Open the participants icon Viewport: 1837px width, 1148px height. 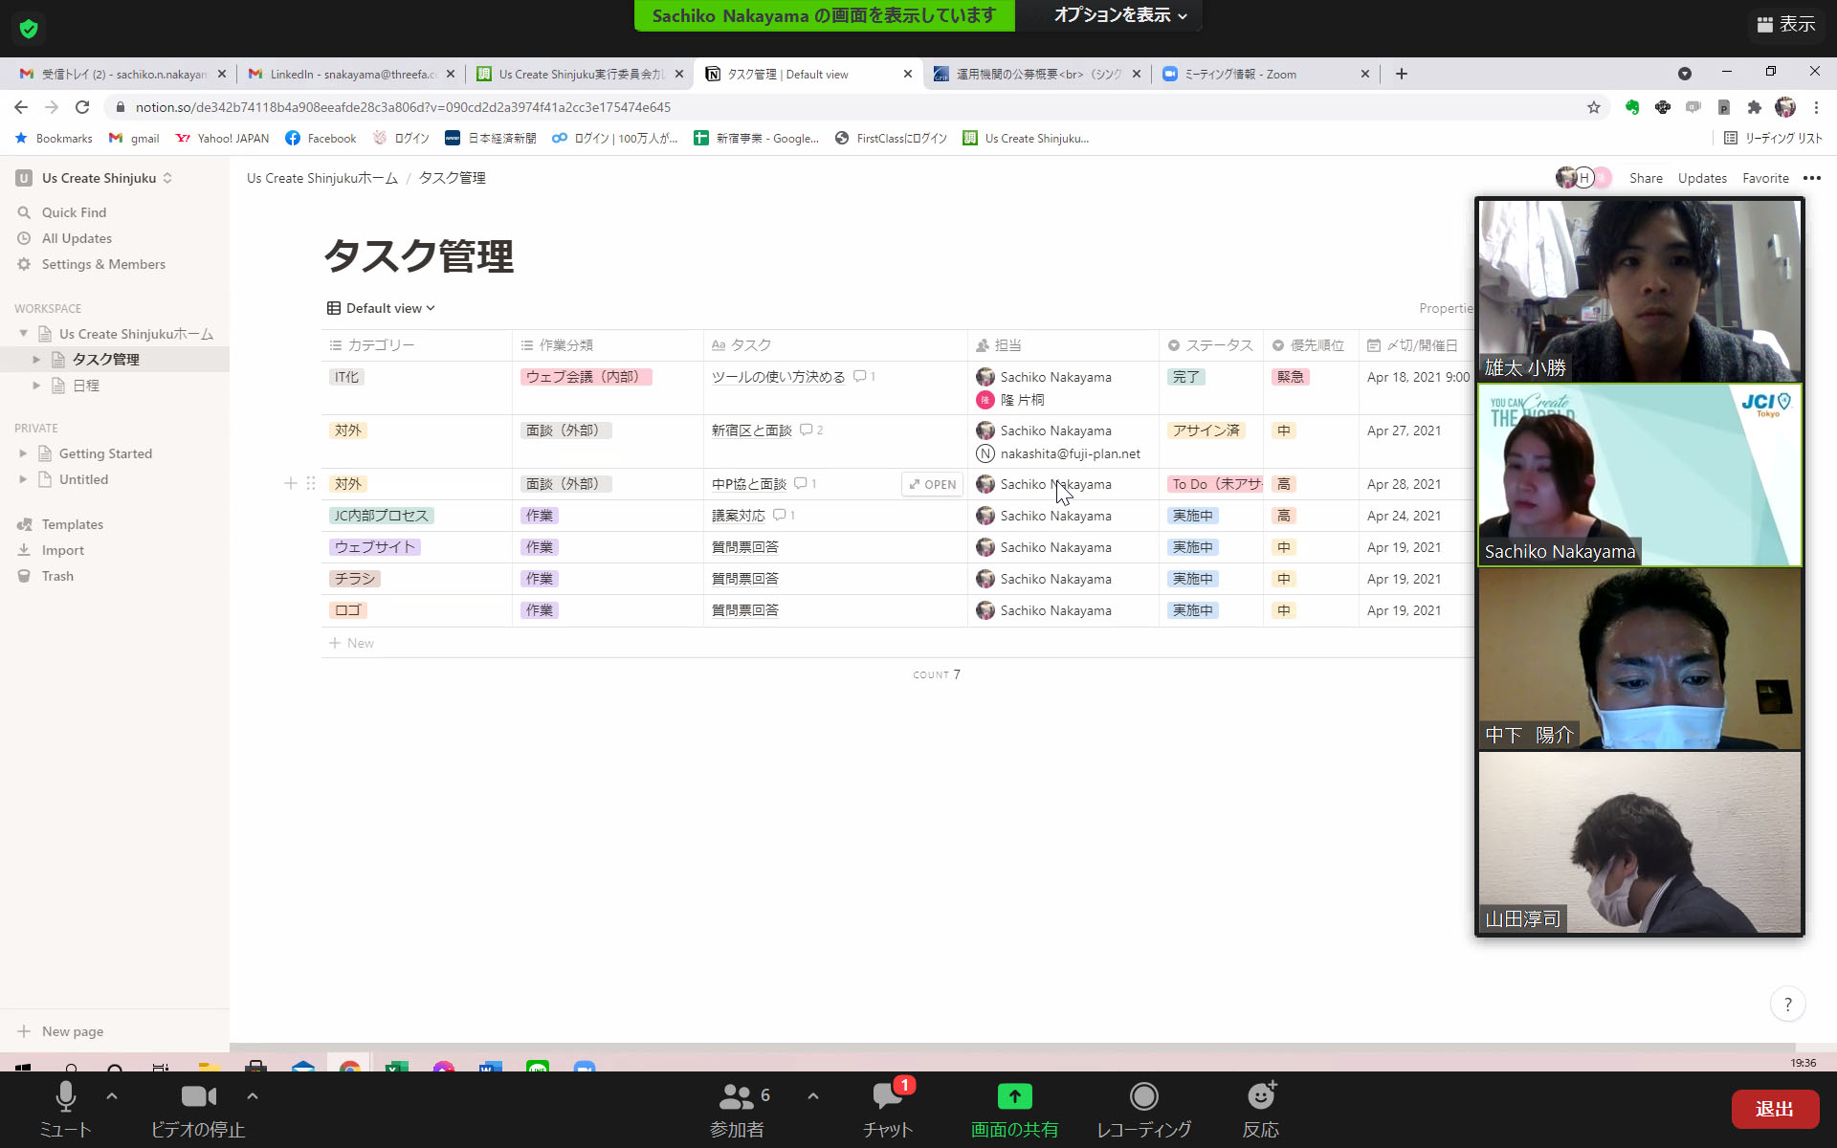[x=737, y=1096]
